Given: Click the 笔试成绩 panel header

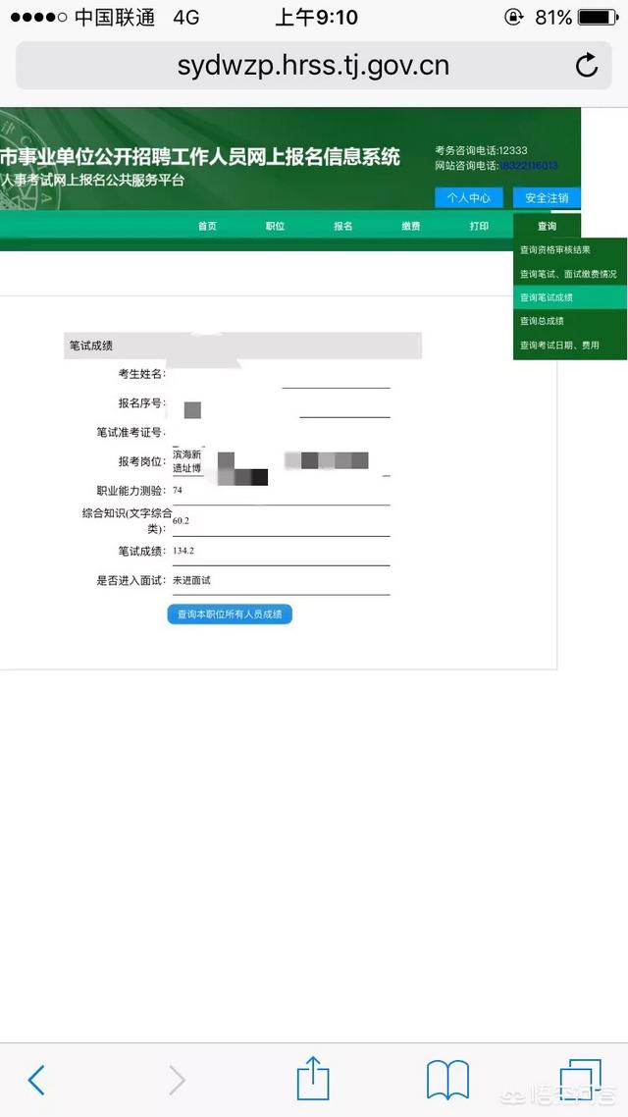Looking at the screenshot, I should click(242, 346).
